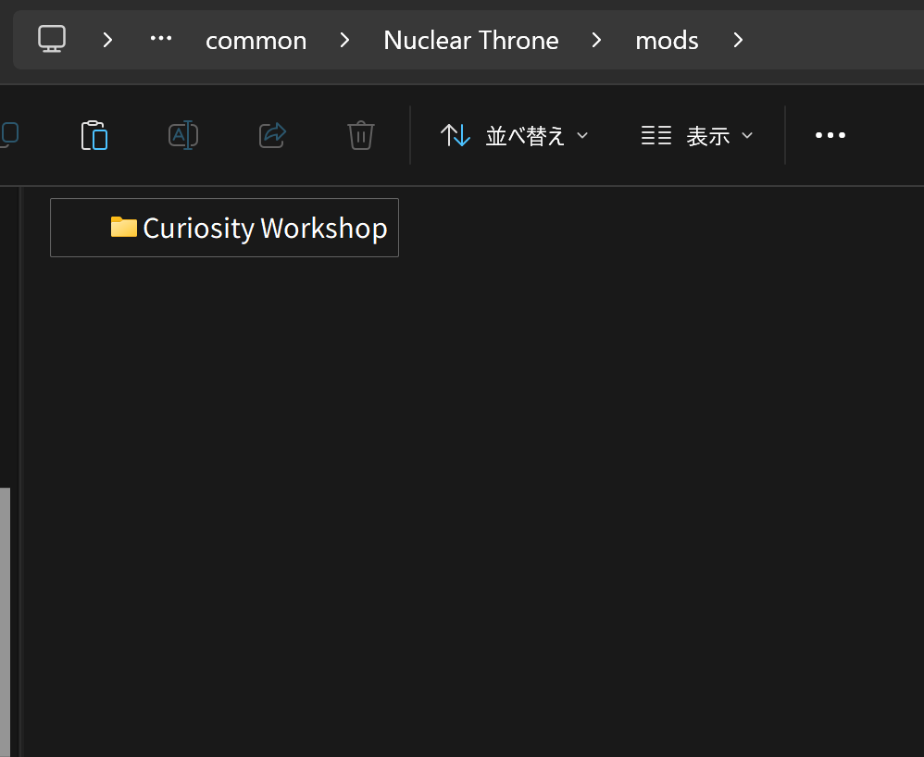Navigate to the Nuclear Throne breadcrumb
The image size is (924, 757).
click(470, 40)
